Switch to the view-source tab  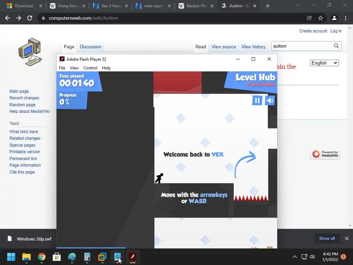coord(153,6)
